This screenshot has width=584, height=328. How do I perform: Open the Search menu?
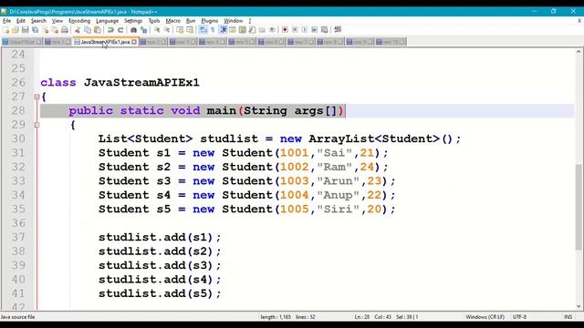point(38,21)
